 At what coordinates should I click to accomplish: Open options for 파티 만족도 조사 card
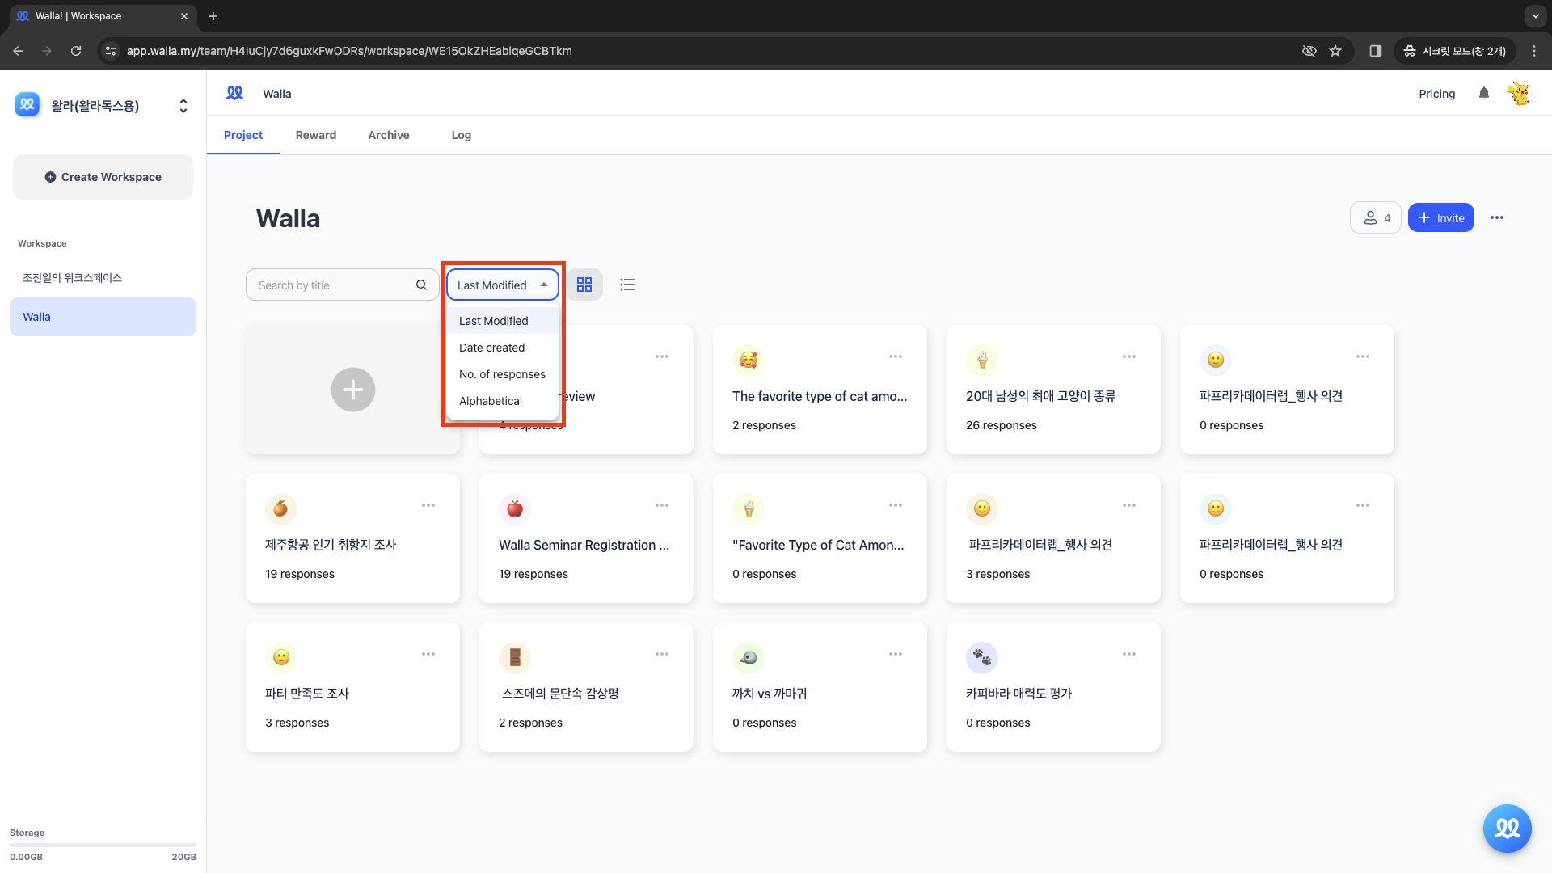[x=428, y=654]
